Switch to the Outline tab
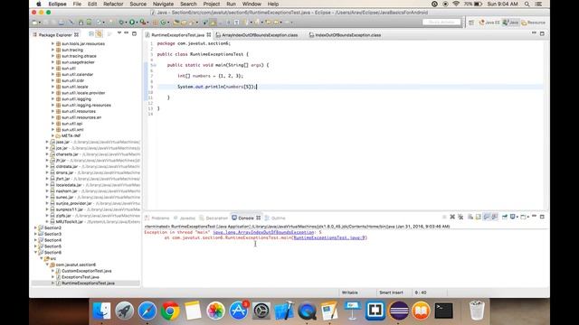 pyautogui.click(x=275, y=218)
